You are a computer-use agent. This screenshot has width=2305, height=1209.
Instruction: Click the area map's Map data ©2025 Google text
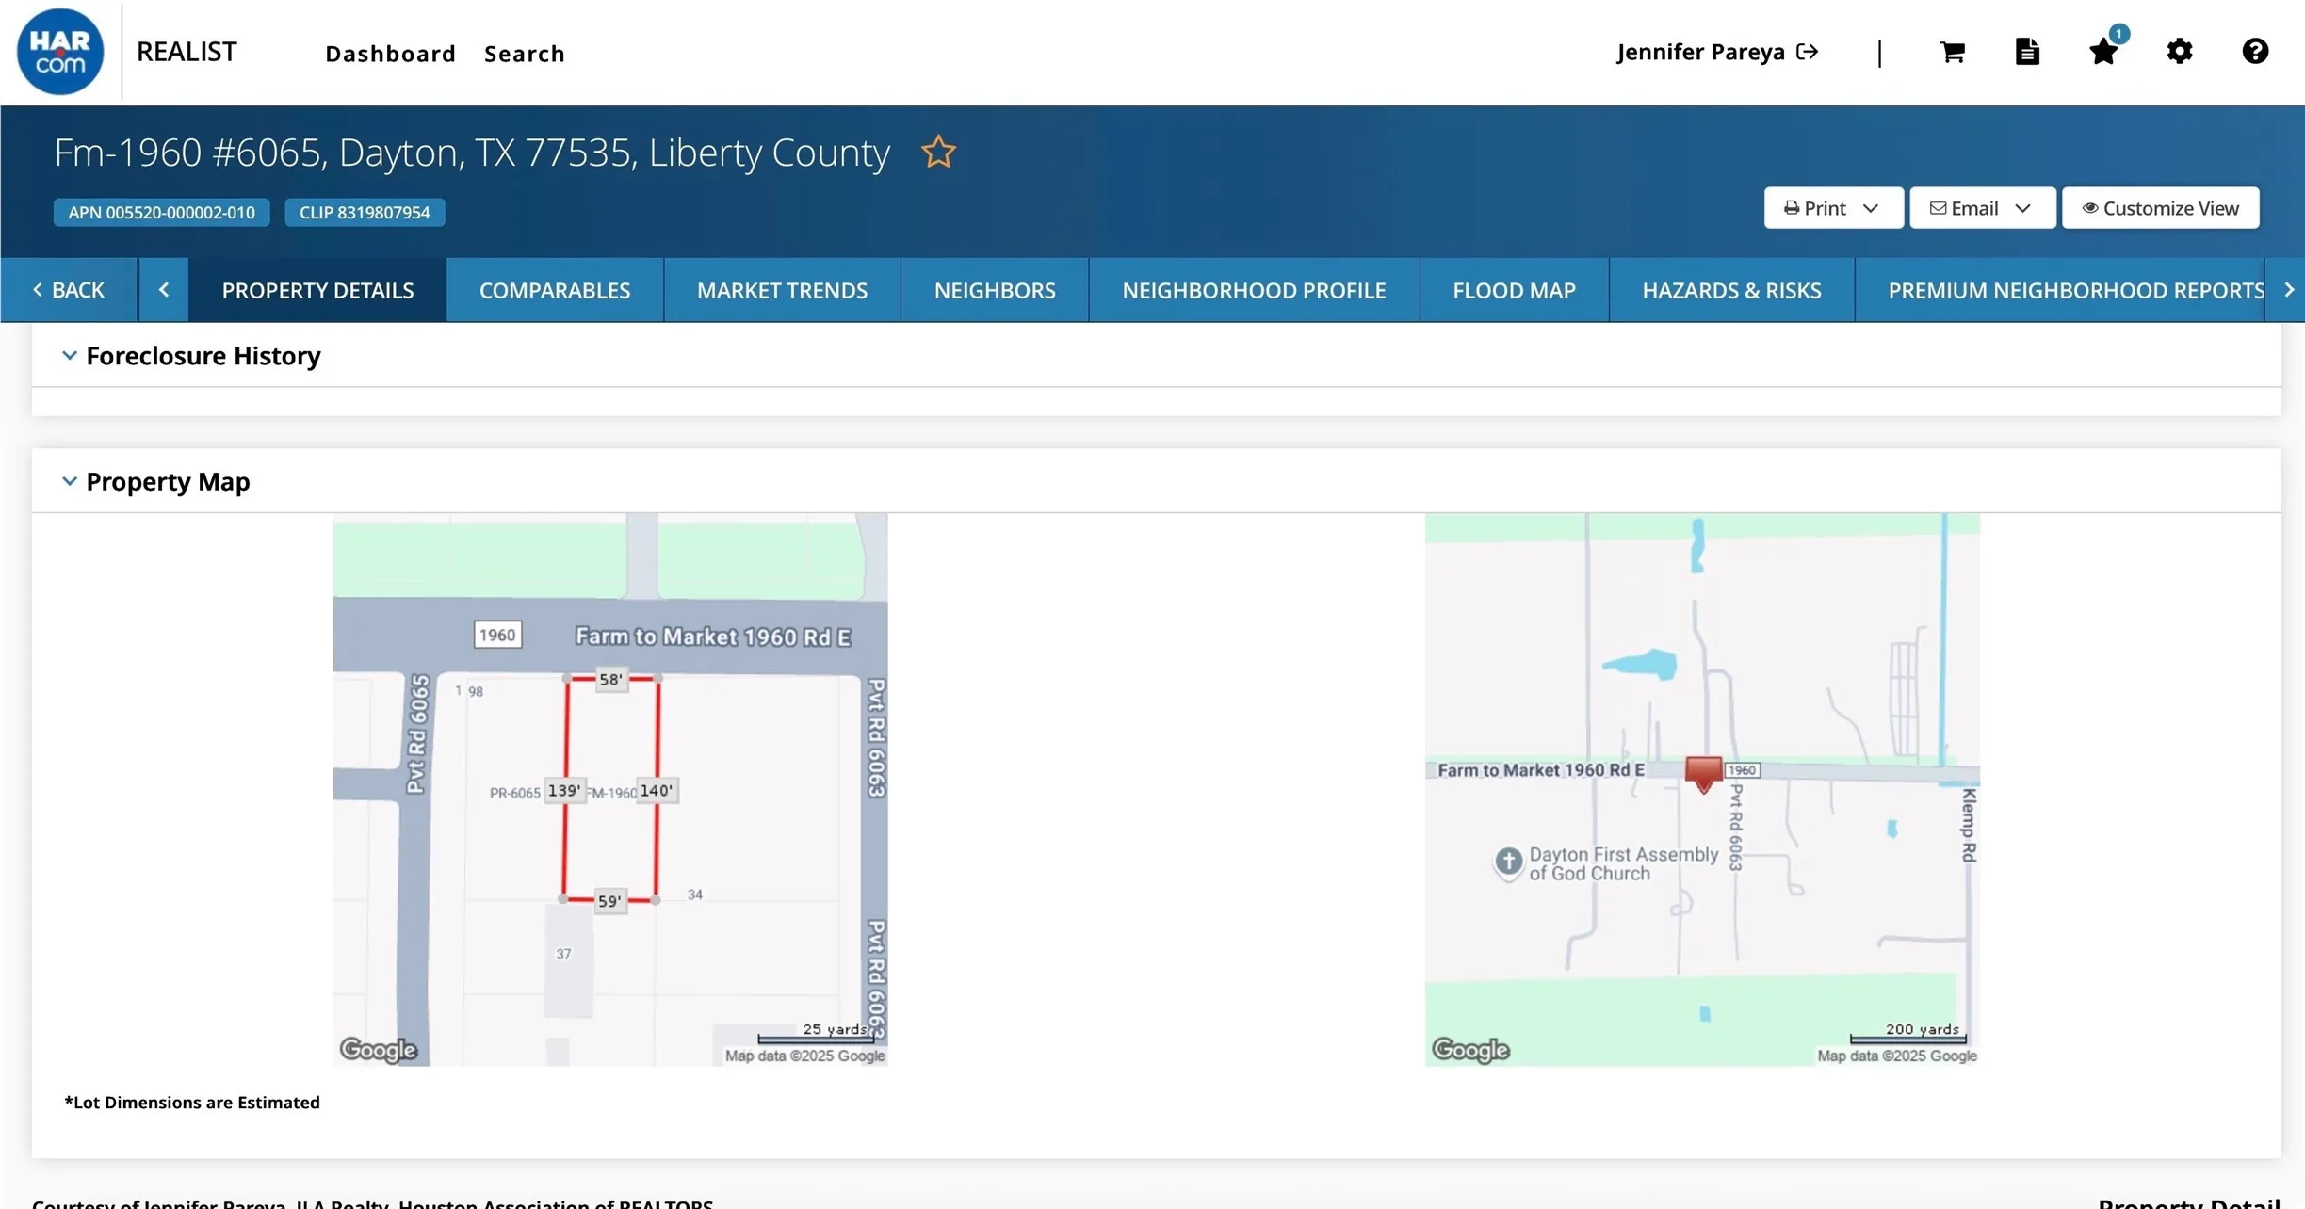[1897, 1056]
